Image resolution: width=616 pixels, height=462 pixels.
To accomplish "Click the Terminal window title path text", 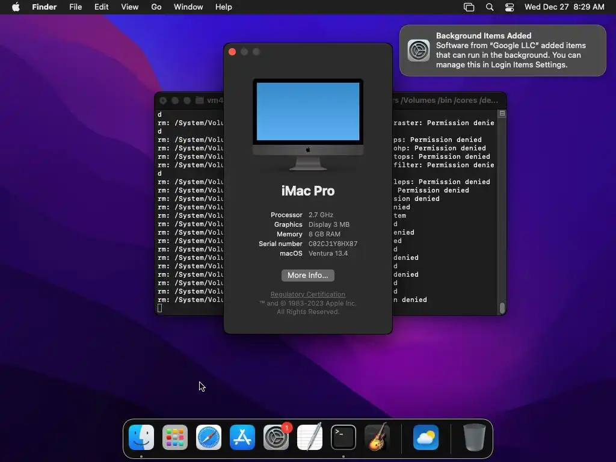I will pos(446,100).
